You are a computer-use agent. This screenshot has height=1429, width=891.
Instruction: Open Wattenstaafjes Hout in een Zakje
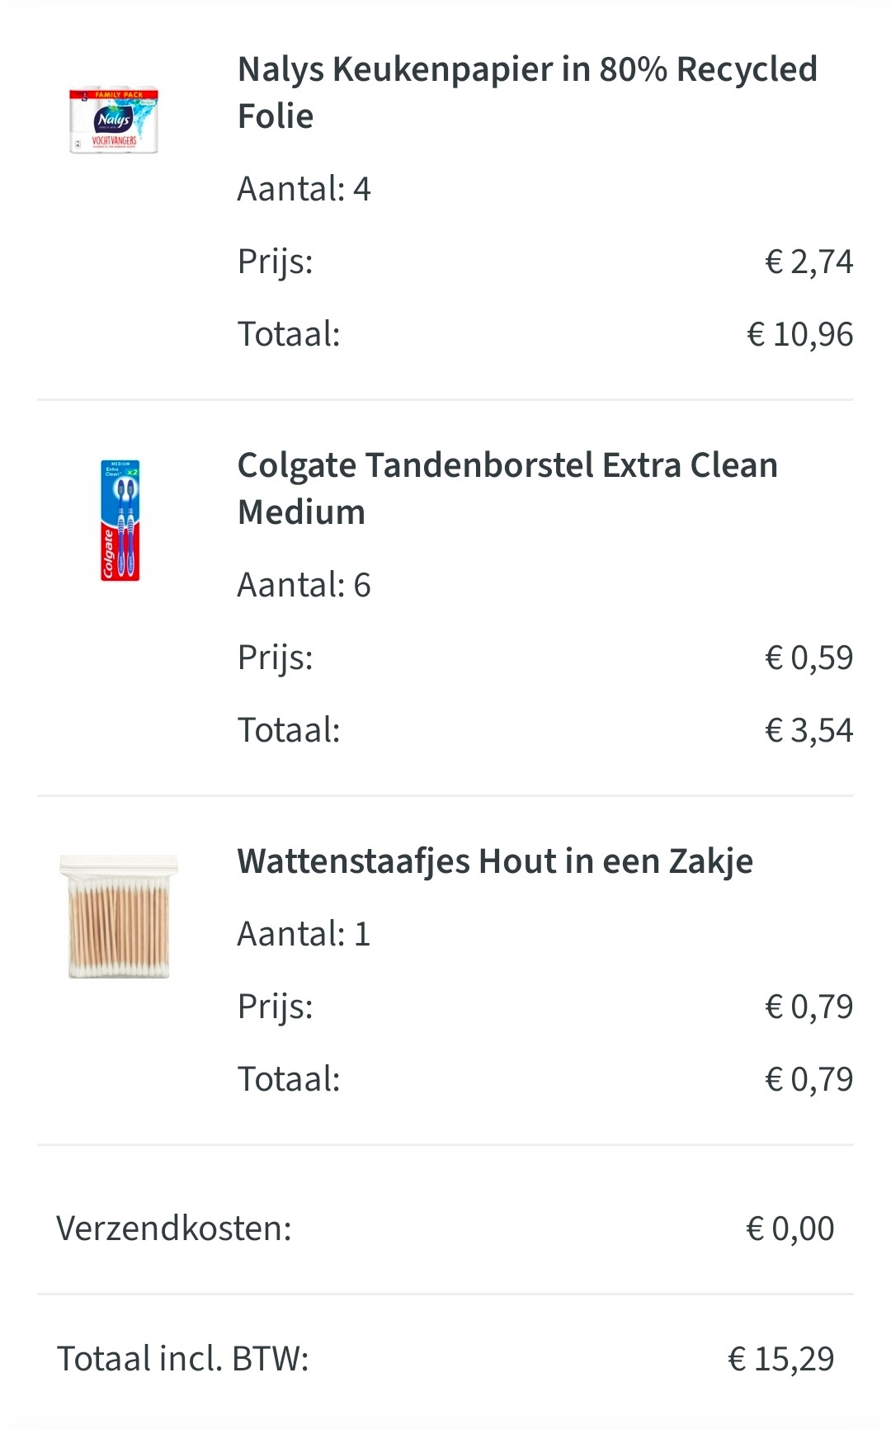coord(495,861)
